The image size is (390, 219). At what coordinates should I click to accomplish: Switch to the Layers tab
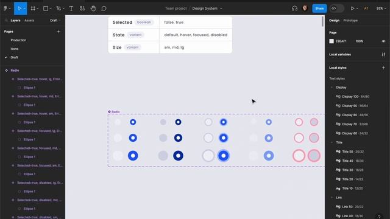tap(15, 20)
